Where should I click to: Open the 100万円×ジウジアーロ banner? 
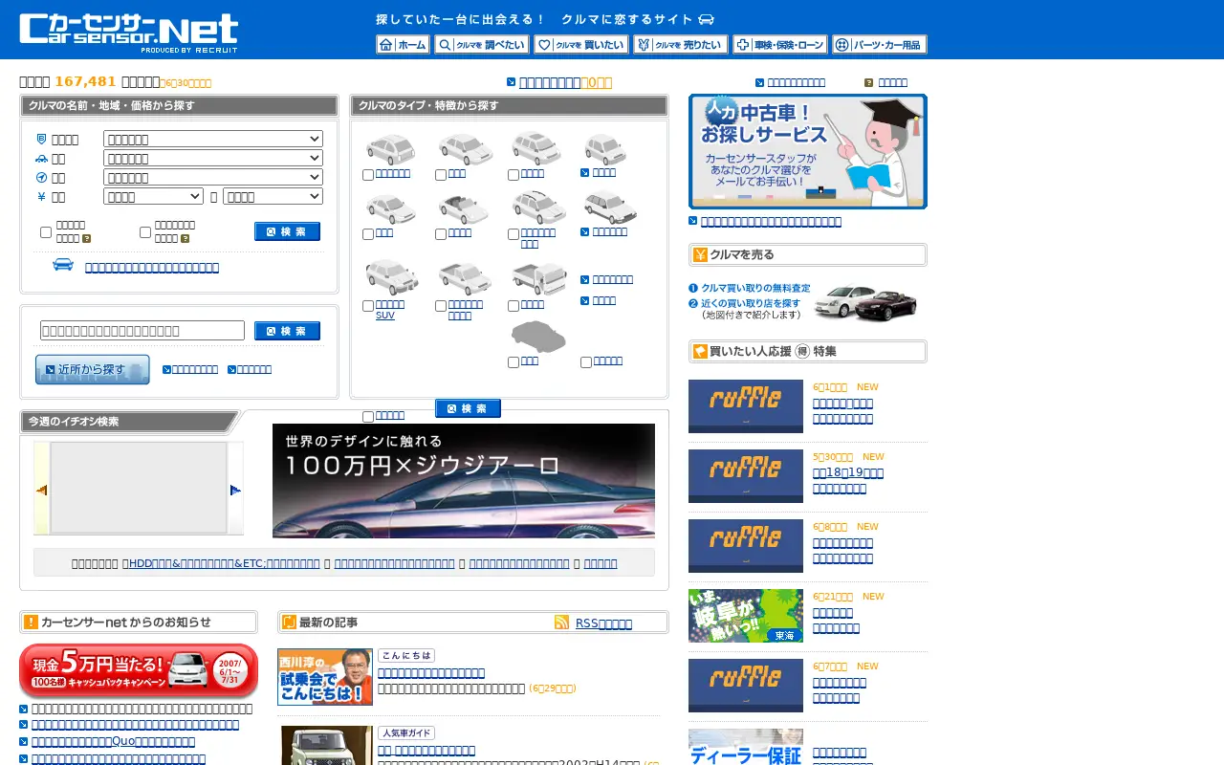(464, 481)
